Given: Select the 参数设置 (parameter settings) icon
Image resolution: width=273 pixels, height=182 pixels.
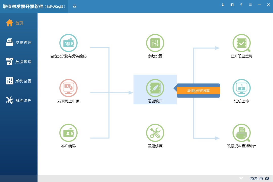Looking at the screenshot, I should 155,43.
